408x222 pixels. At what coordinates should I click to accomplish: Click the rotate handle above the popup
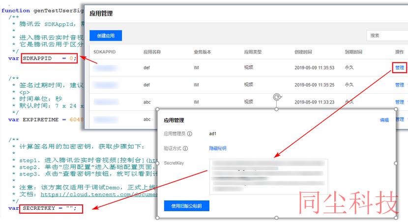tap(277, 97)
